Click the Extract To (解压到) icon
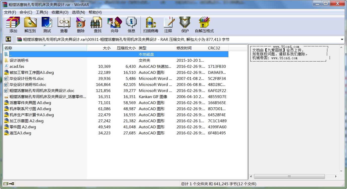The width and height of the screenshot is (347, 189). tap(30, 25)
